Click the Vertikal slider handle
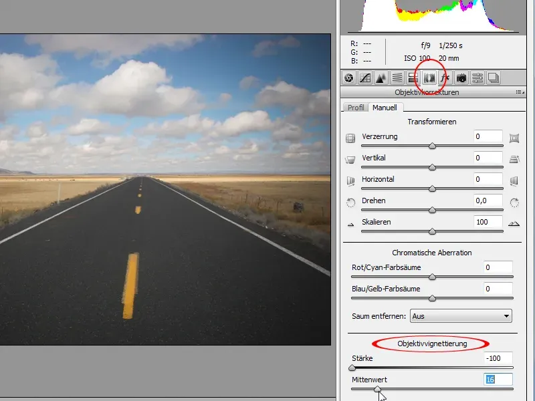Viewport: 535px width, 401px height. 432,167
